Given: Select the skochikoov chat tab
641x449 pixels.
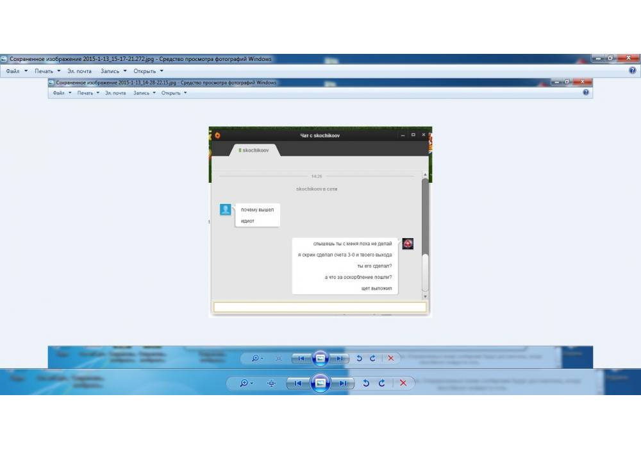Looking at the screenshot, I should click(x=254, y=151).
